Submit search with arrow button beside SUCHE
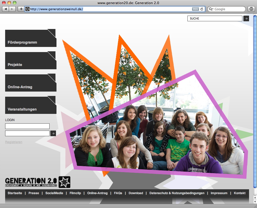The width and height of the screenshot is (257, 208). tap(246, 18)
